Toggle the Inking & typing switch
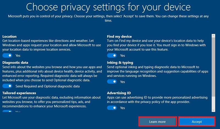Screen dimensions: 220x129 point(112,82)
